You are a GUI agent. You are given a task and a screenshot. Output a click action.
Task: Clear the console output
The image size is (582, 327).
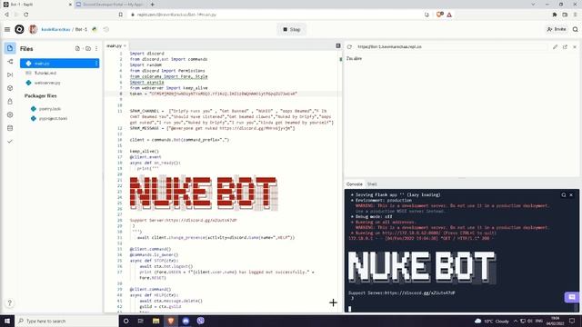point(571,194)
